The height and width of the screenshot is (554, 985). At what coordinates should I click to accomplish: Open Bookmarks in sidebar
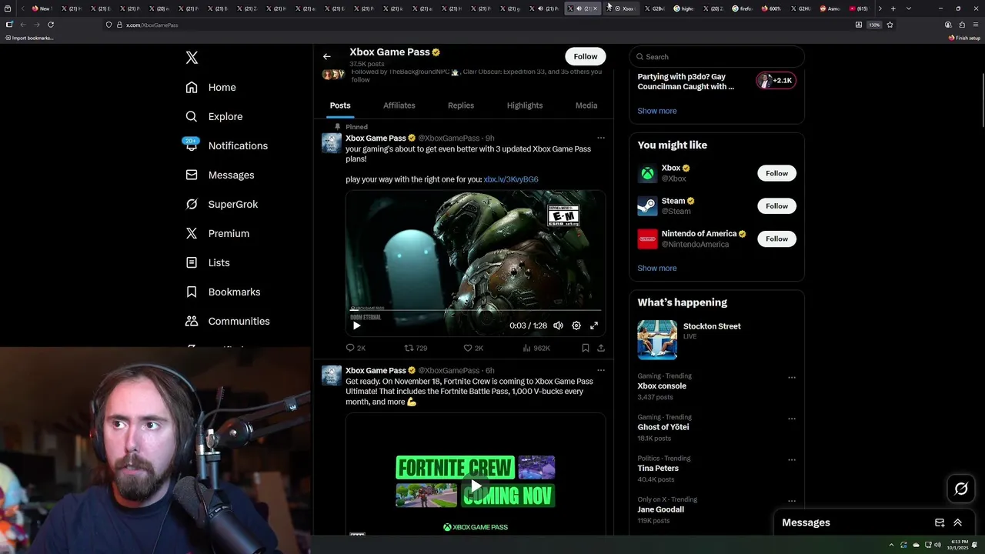223,292
